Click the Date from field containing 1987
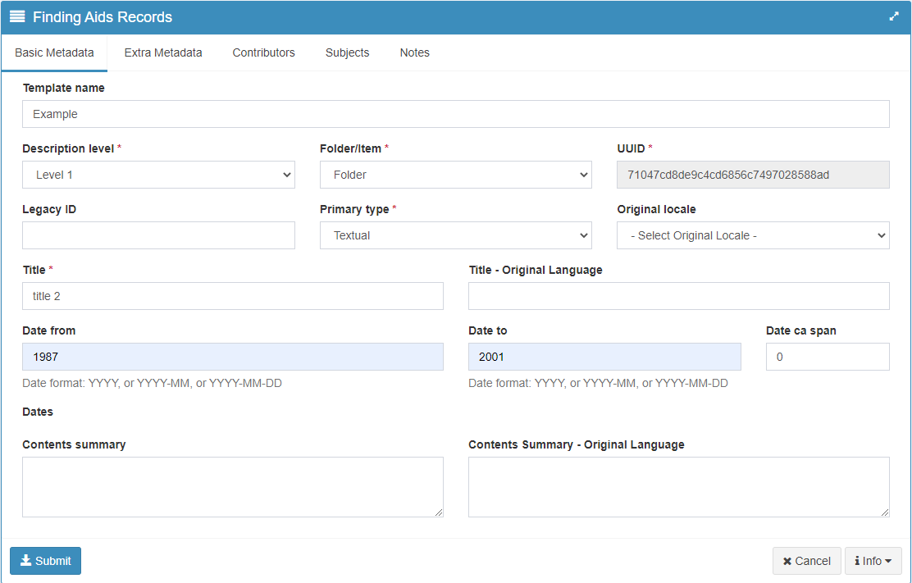The width and height of the screenshot is (912, 583). (232, 357)
